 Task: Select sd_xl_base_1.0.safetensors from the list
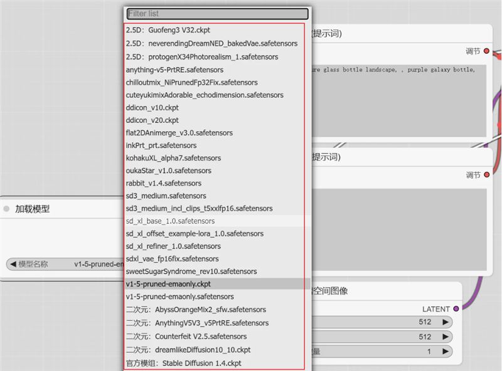(170, 221)
